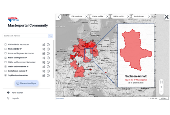Click the layer list scrollbar
Screen dimensions: 170x115
point(54,59)
